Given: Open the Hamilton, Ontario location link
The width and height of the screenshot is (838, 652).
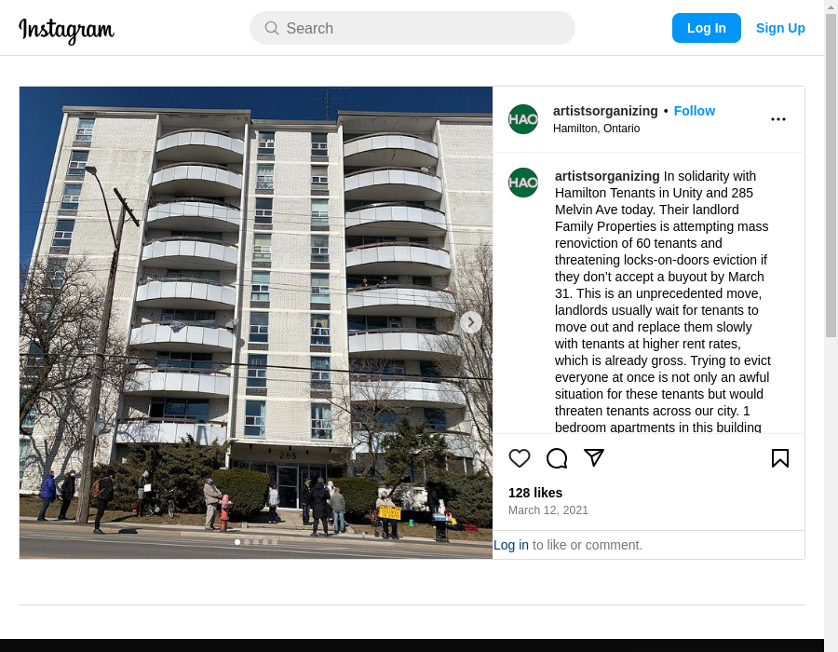Looking at the screenshot, I should [x=596, y=129].
